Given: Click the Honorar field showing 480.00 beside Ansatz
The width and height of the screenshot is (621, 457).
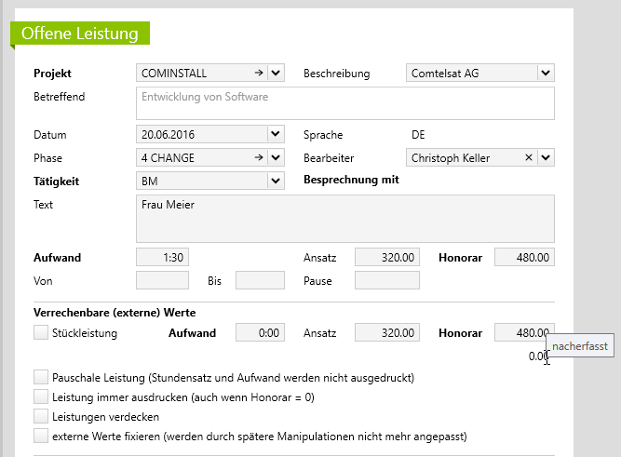Looking at the screenshot, I should 524,257.
